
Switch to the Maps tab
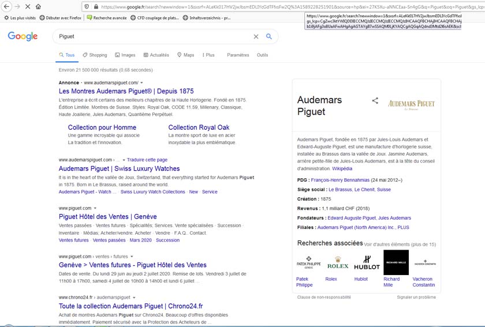[185, 55]
